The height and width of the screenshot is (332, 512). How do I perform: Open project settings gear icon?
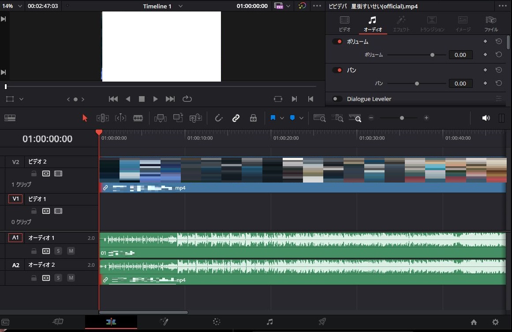coord(495,322)
